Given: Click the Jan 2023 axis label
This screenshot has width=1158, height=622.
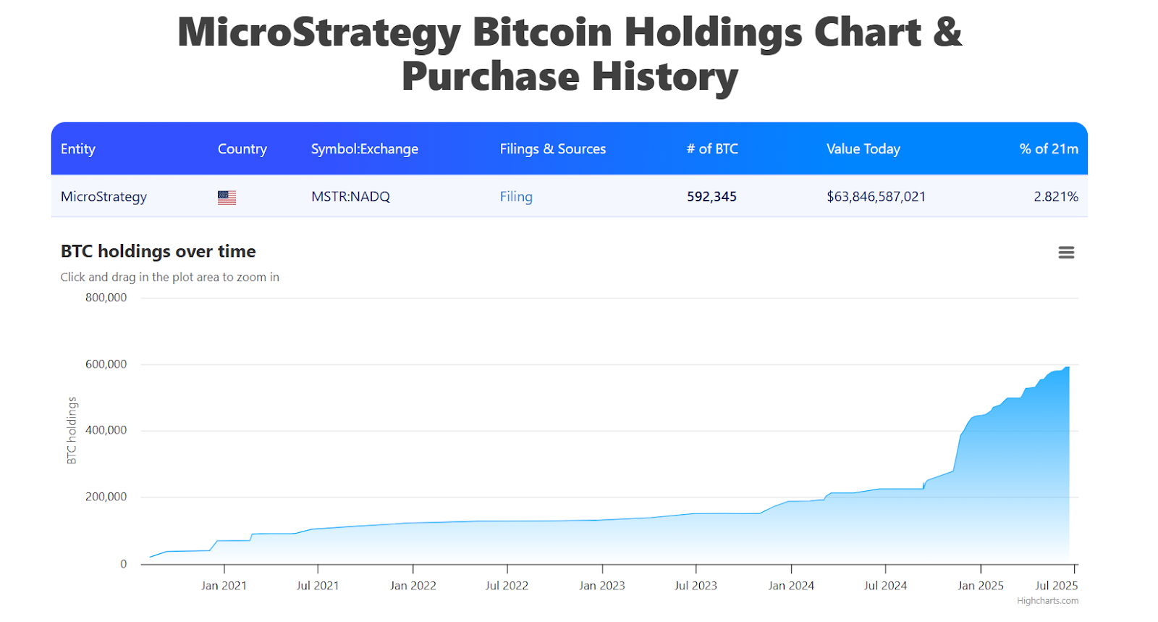Looking at the screenshot, I should coord(602,586).
